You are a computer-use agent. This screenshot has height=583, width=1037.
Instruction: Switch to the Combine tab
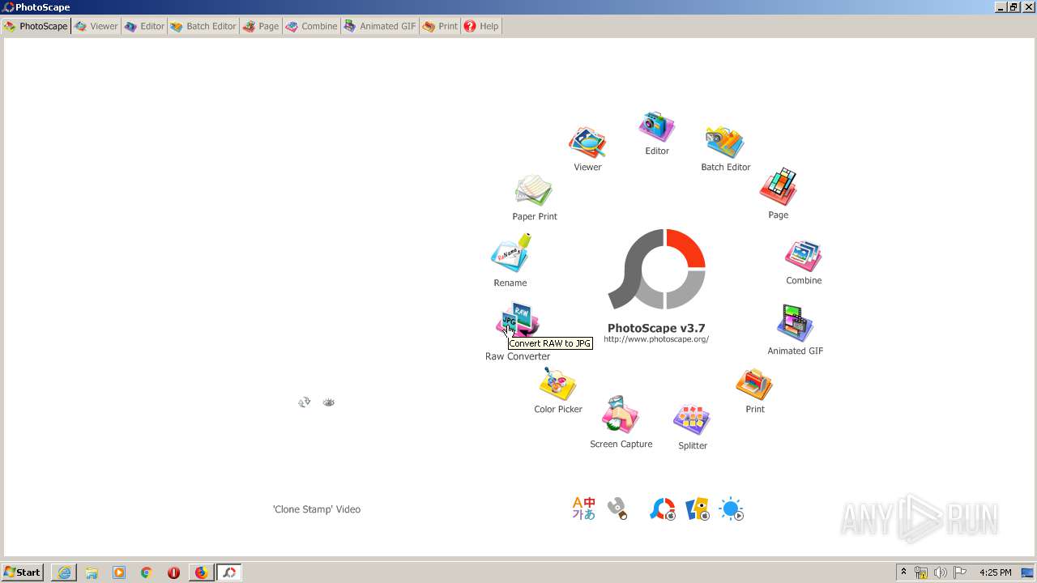tap(312, 26)
